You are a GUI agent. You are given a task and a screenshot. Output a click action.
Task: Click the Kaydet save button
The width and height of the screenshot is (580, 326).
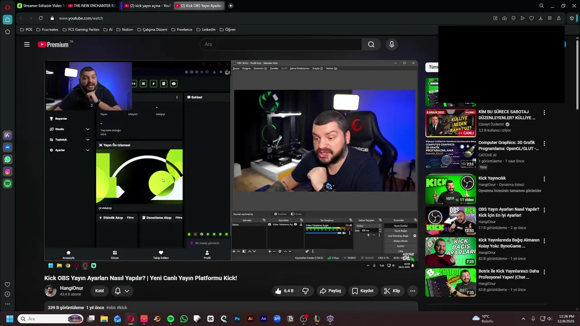(363, 291)
